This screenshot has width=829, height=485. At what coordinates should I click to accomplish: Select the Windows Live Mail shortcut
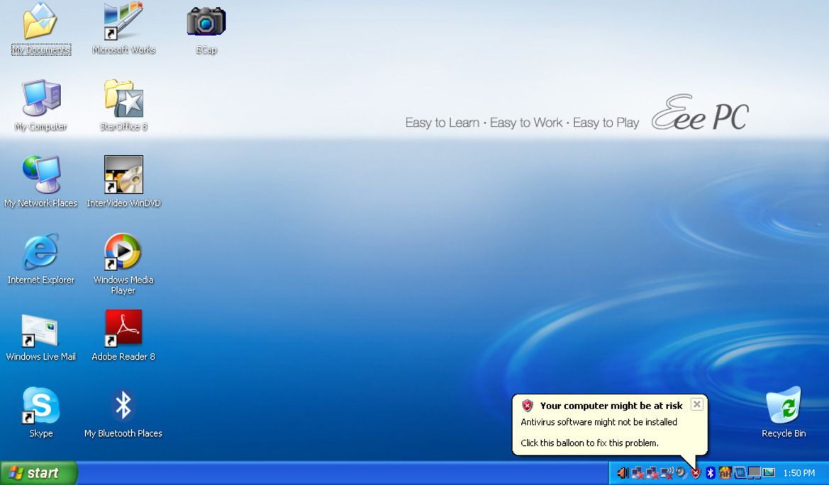point(40,336)
